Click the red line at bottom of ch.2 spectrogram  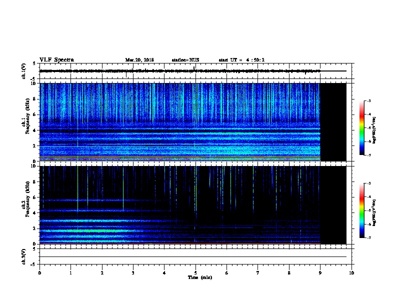(x=180, y=243)
